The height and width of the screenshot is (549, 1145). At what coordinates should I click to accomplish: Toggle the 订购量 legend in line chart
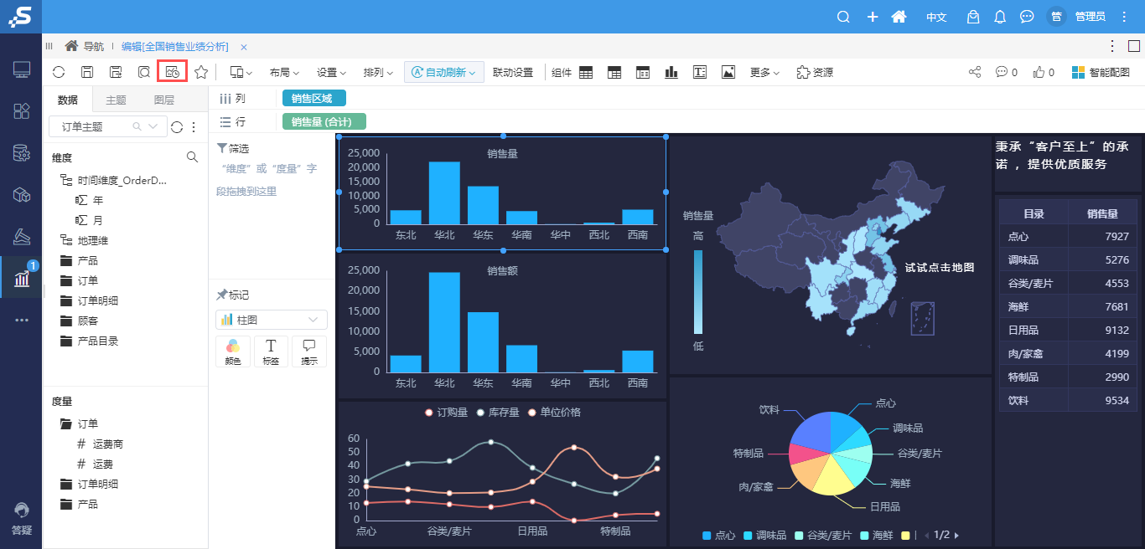pyautogui.click(x=448, y=413)
